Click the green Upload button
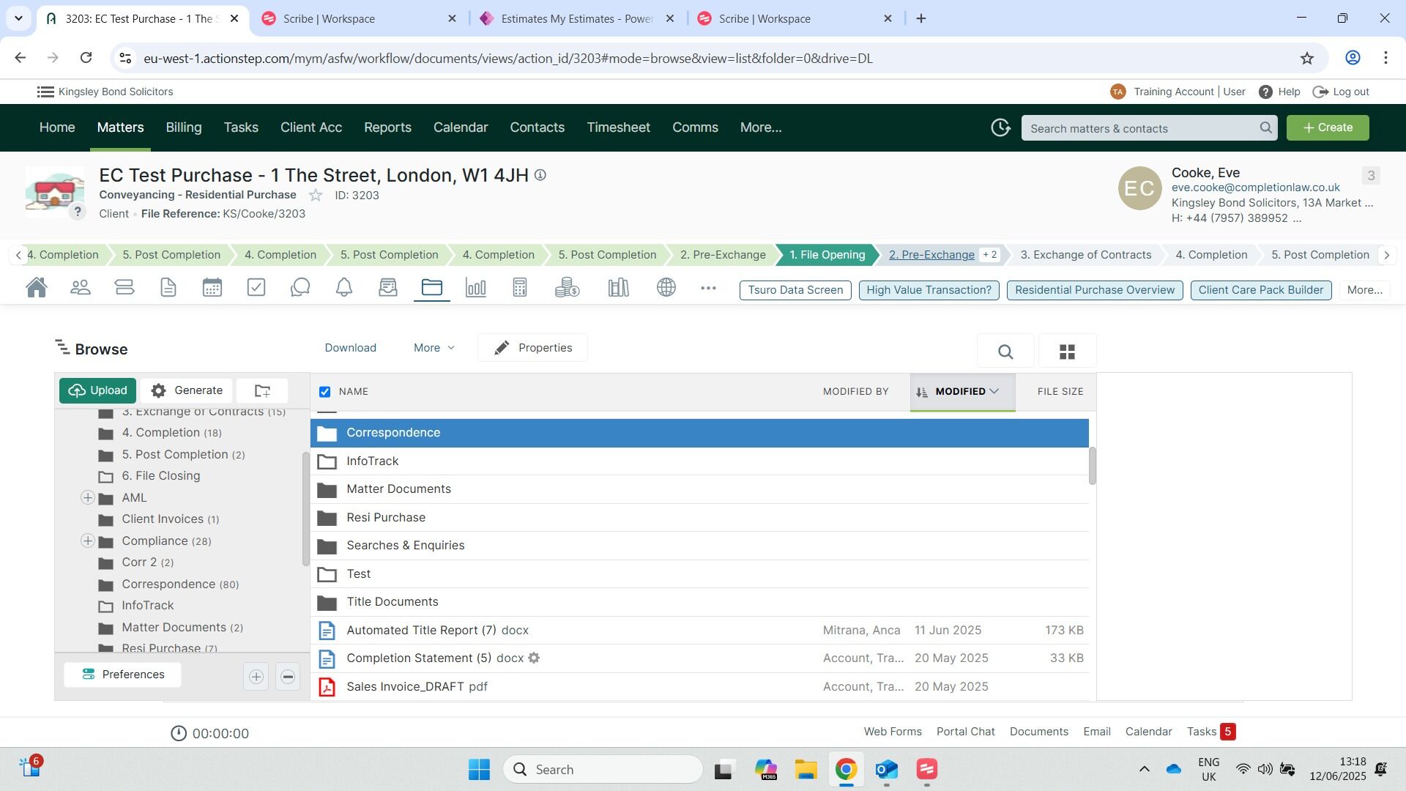This screenshot has width=1406, height=791. click(x=97, y=391)
